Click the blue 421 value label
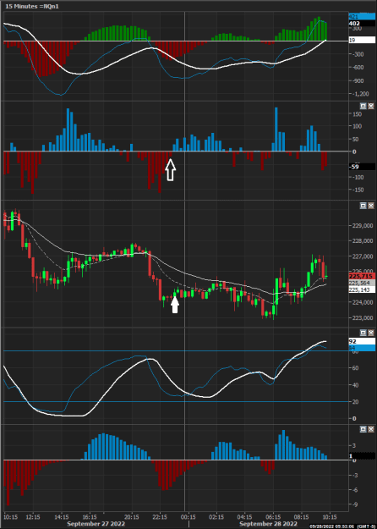 point(362,17)
